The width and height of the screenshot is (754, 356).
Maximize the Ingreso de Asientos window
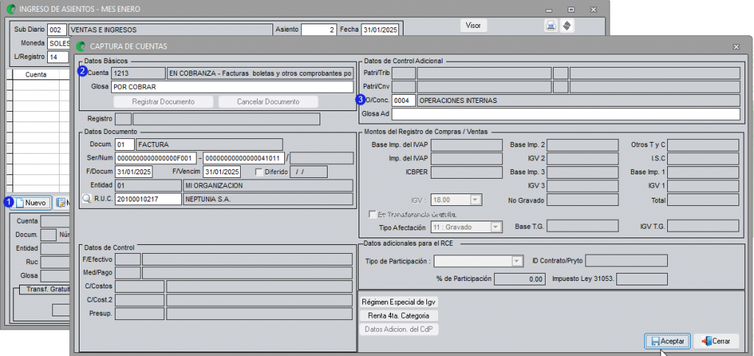click(571, 9)
